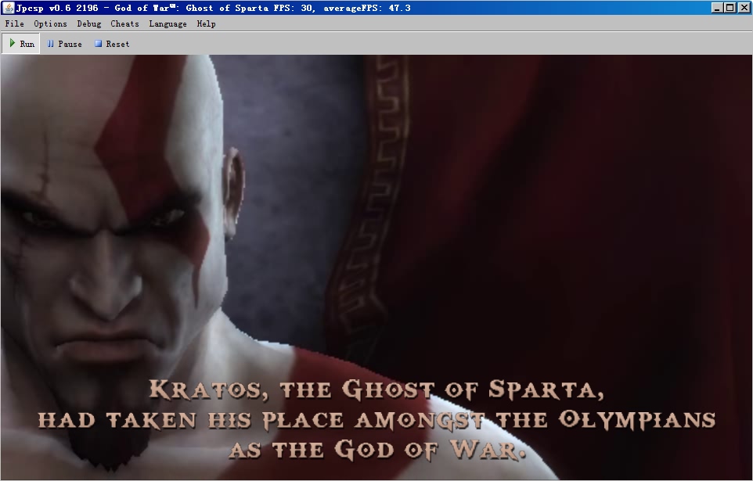Open the Options menu
The image size is (753, 481).
pyautogui.click(x=50, y=23)
